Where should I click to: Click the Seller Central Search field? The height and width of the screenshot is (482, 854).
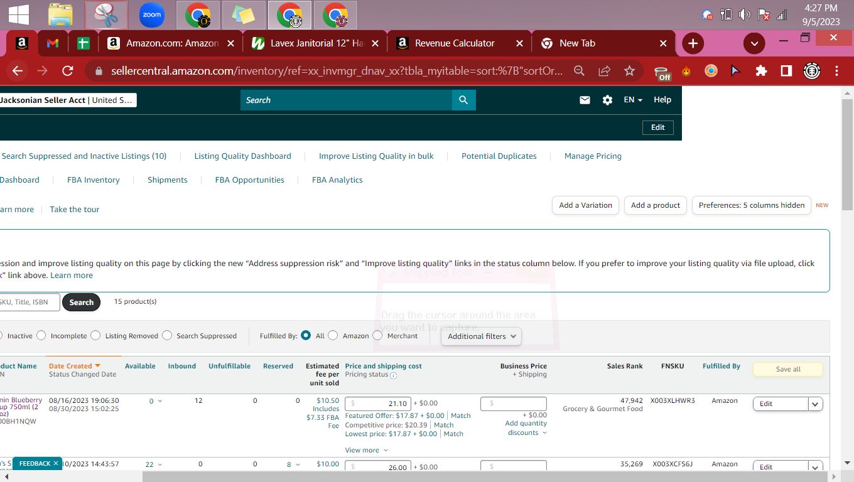pos(346,100)
